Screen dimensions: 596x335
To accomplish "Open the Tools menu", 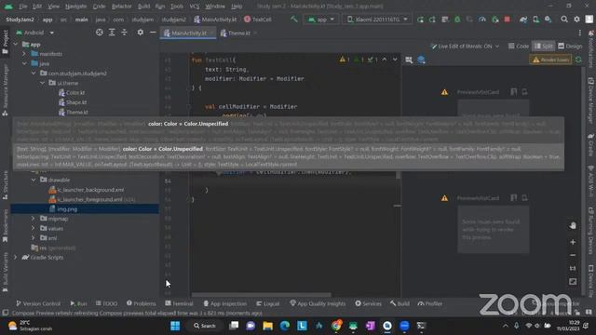I will pyautogui.click(x=177, y=7).
